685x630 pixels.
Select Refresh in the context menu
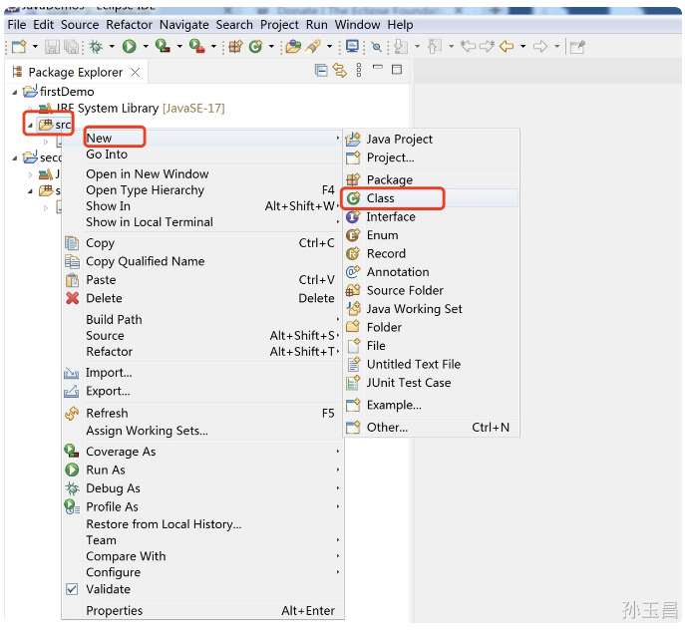point(202,413)
